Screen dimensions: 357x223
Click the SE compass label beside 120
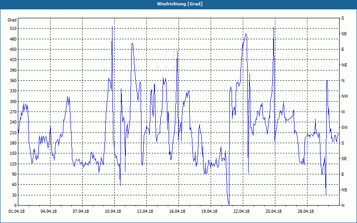tap(344, 159)
